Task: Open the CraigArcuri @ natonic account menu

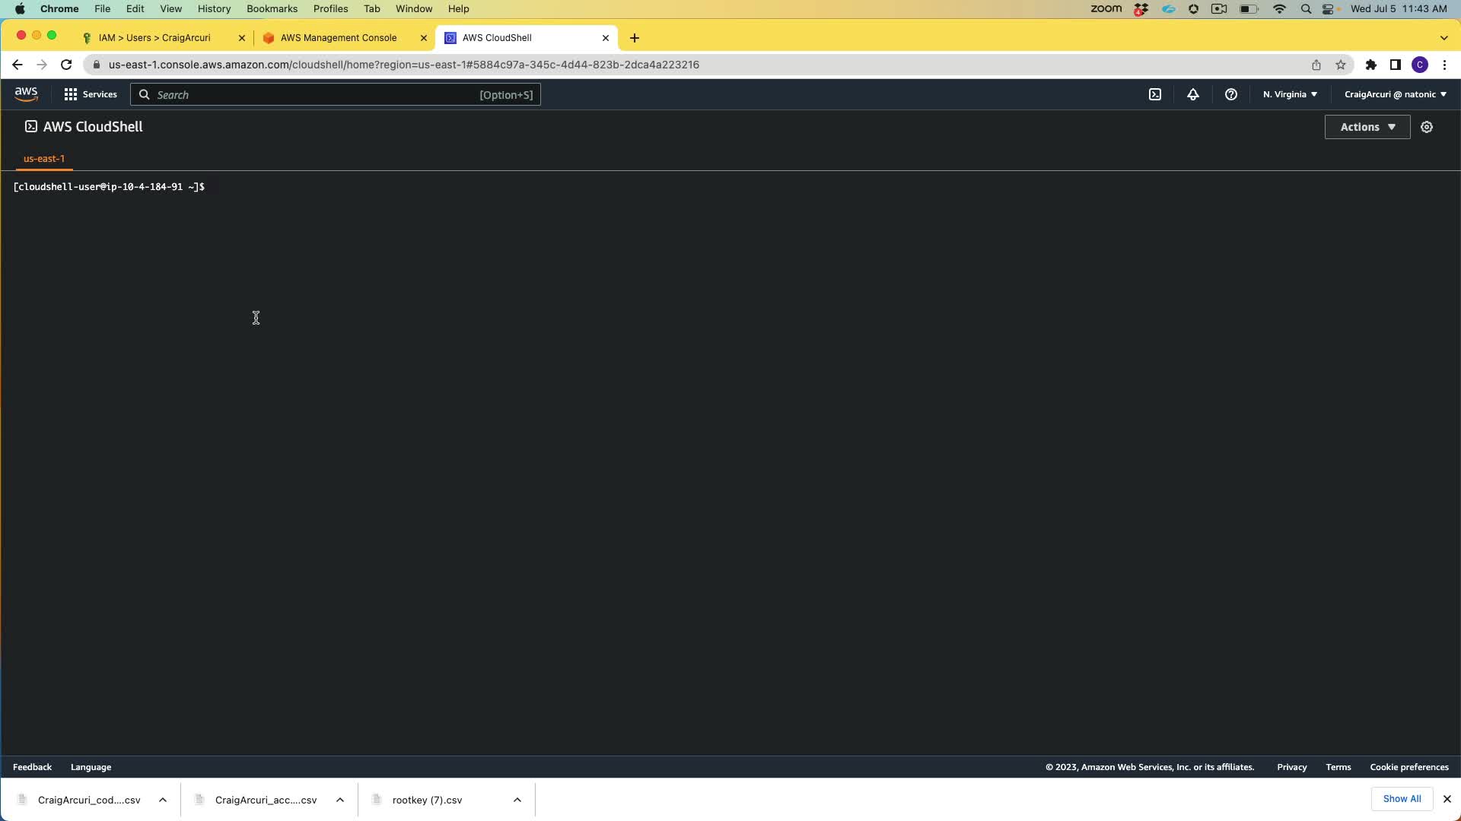Action: pyautogui.click(x=1395, y=94)
